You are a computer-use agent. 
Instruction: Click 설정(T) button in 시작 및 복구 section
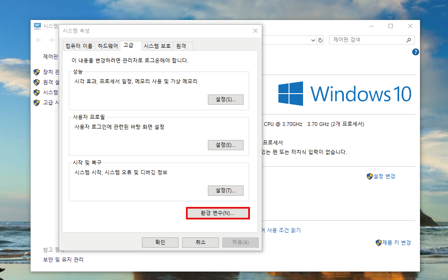tap(225, 191)
